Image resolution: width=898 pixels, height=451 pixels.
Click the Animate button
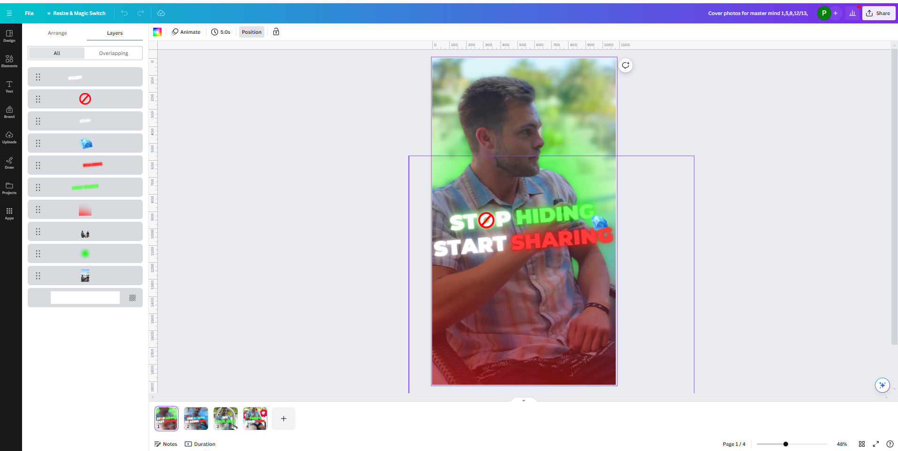tap(186, 32)
